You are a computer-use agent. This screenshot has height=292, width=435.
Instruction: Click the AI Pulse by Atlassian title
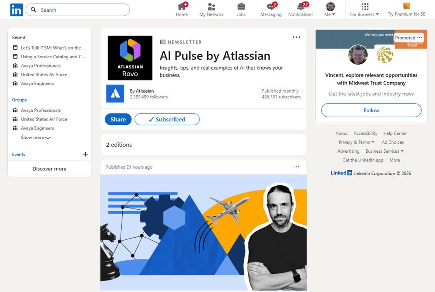215,56
